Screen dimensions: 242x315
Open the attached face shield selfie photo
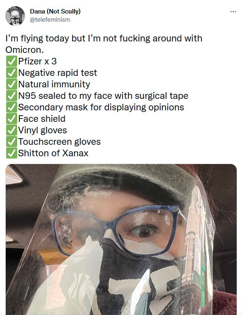[121, 240]
